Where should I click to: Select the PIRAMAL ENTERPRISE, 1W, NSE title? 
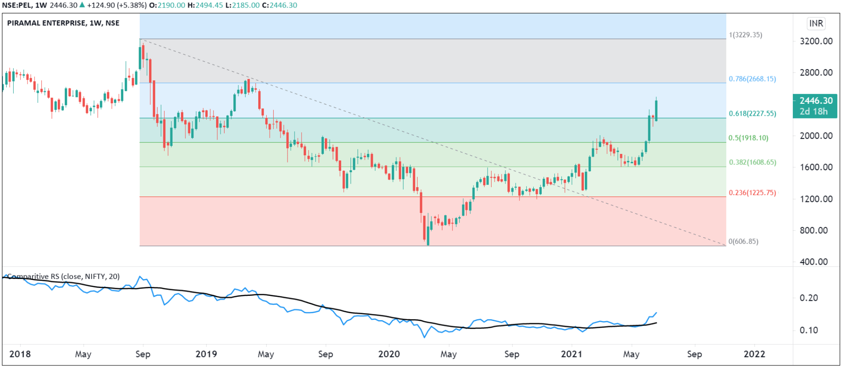(63, 23)
